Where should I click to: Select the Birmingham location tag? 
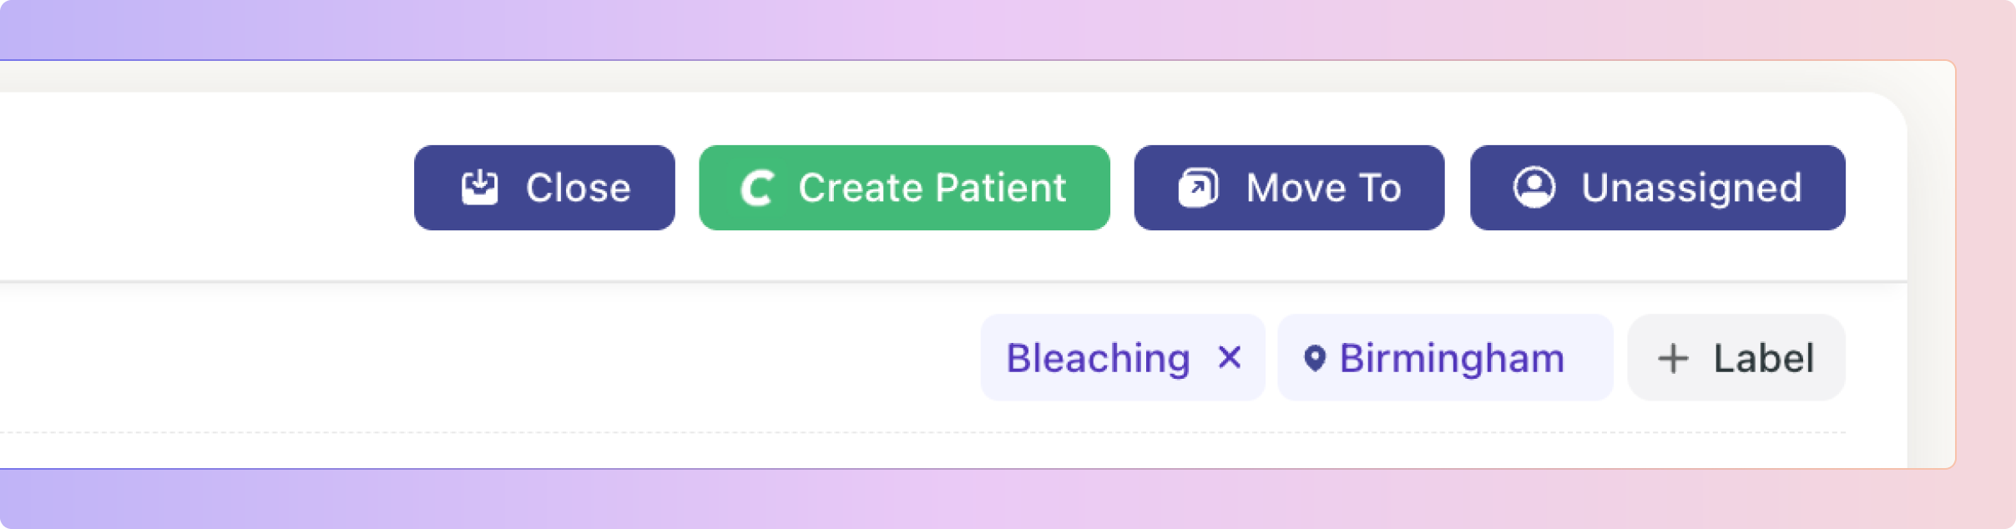(1445, 358)
